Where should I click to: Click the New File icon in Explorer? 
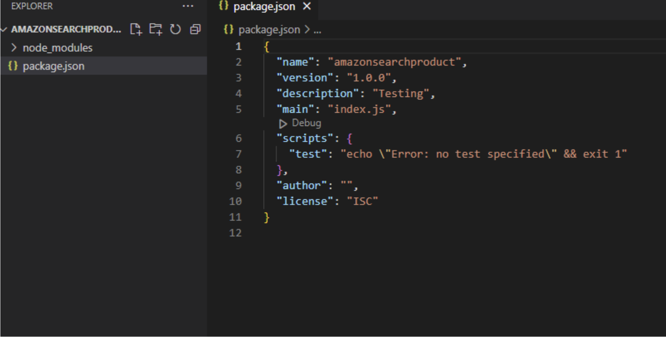(136, 29)
